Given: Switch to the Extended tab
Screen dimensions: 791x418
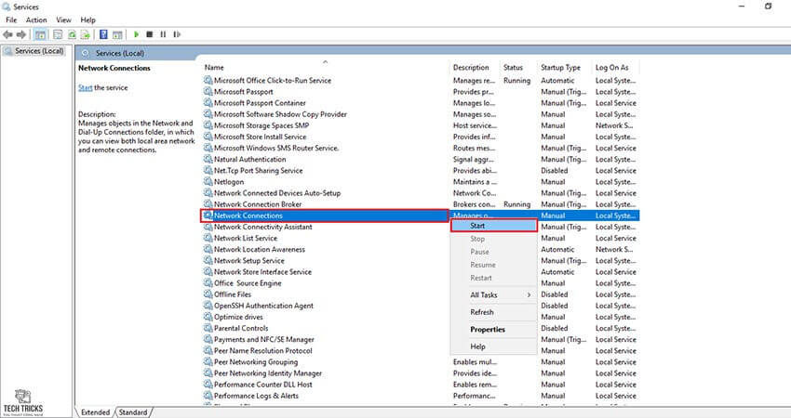Looking at the screenshot, I should pyautogui.click(x=95, y=411).
